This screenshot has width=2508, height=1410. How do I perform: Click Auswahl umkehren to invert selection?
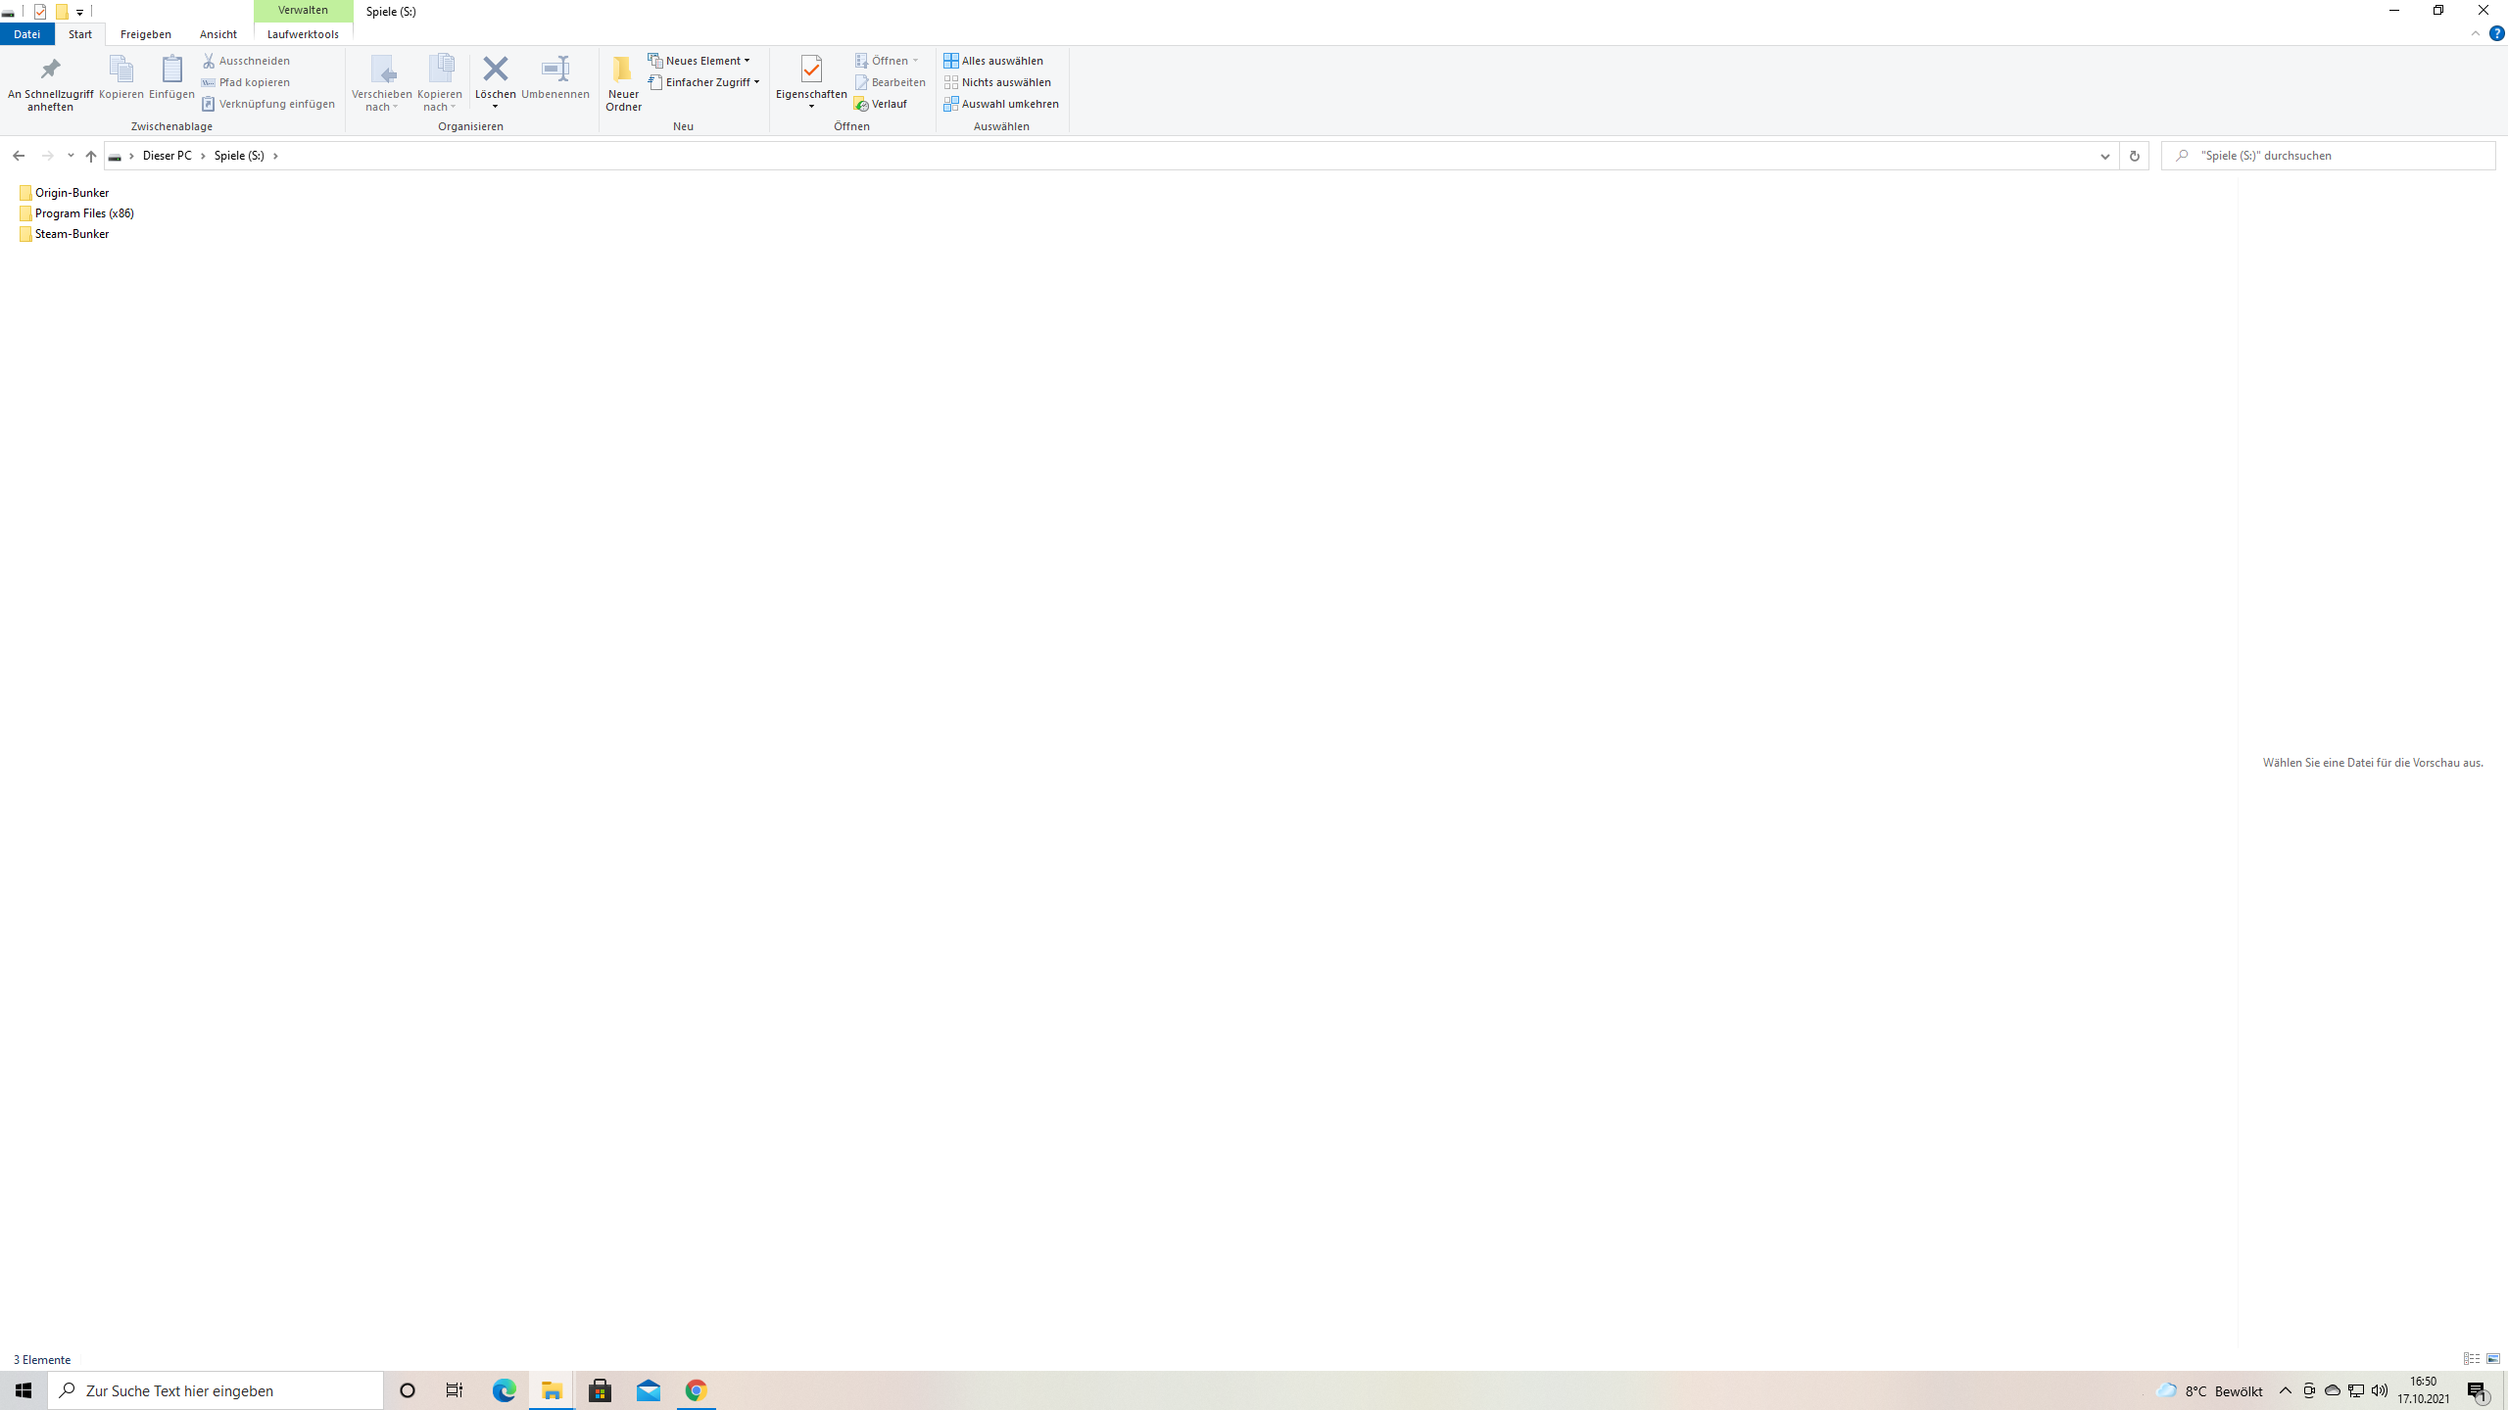1001,104
